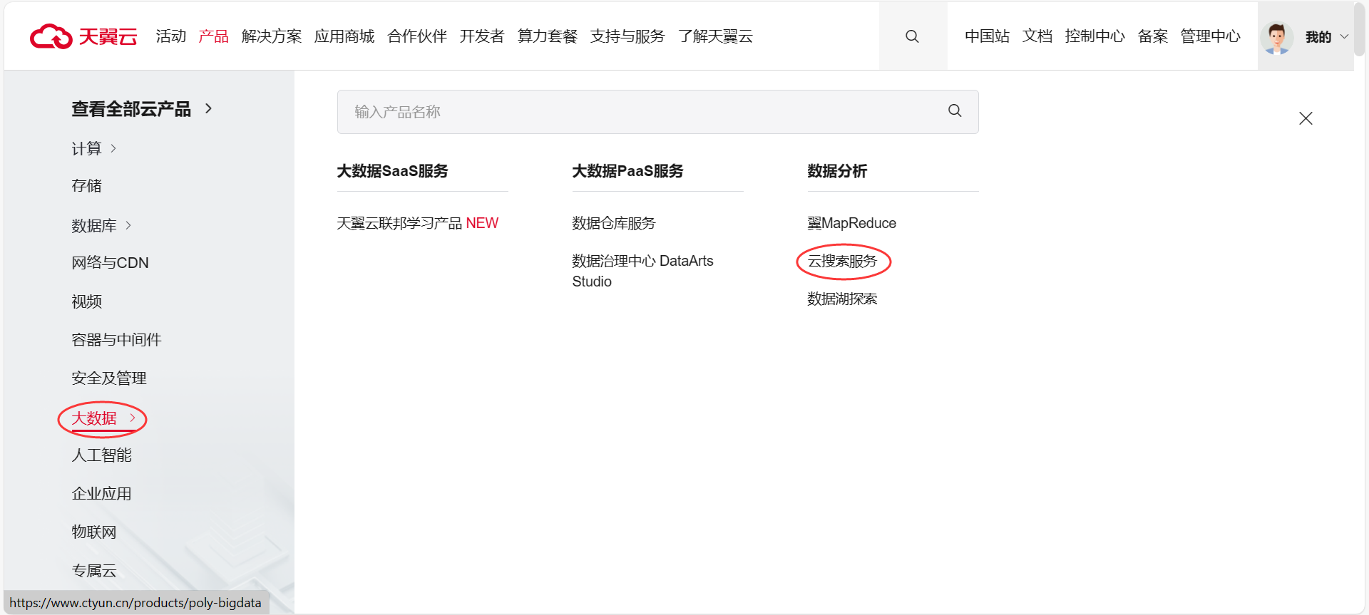Open 天翼云联邦学习产品 NEW link

pyautogui.click(x=417, y=223)
